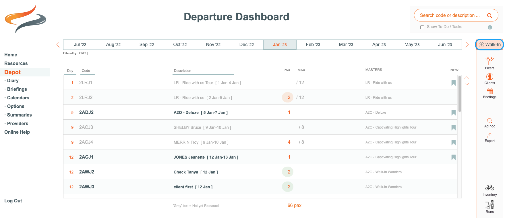509x221 pixels.
Task: Click the bookmark flag for 2ACJ1
Action: coord(453,157)
